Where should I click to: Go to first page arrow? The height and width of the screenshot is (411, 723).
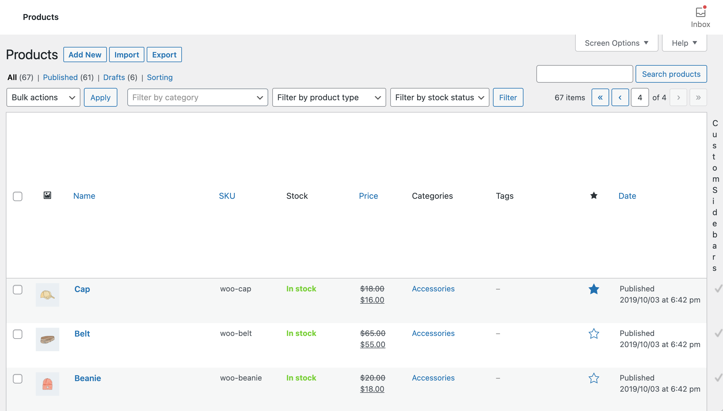(x=600, y=98)
